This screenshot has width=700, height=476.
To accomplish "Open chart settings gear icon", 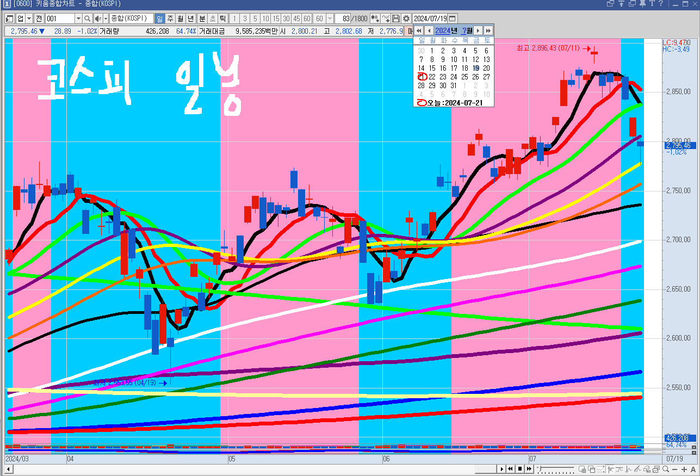I will pos(406,18).
